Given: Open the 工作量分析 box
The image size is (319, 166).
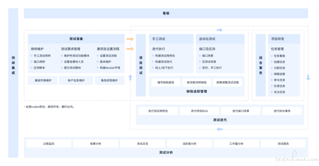Looking at the screenshot, I should [236, 144].
